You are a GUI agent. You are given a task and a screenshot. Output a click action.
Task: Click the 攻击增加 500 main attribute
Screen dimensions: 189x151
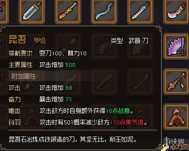57,65
